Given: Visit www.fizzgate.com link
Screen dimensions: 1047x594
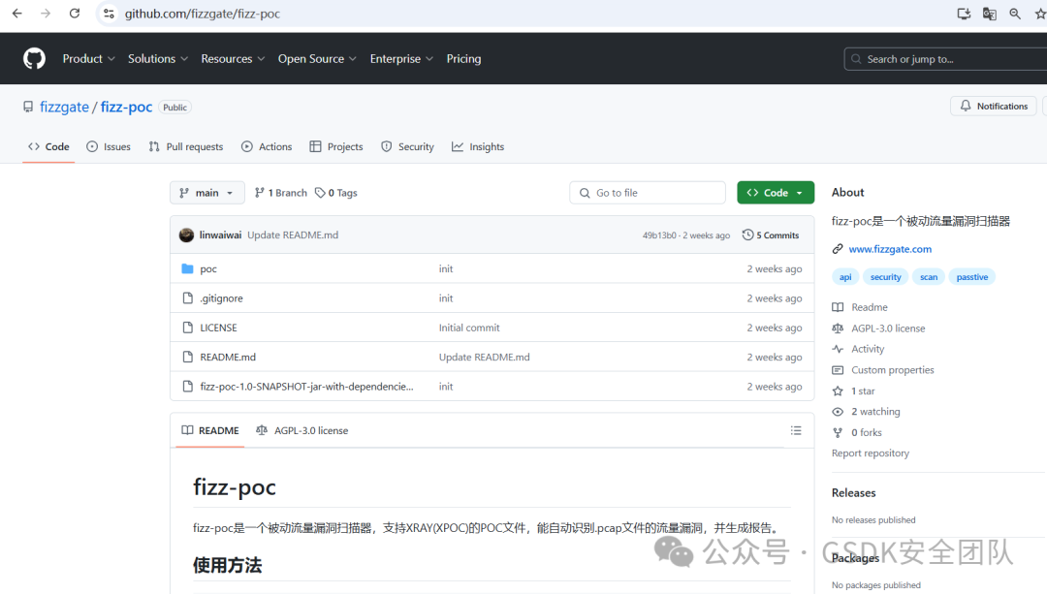Looking at the screenshot, I should point(890,249).
